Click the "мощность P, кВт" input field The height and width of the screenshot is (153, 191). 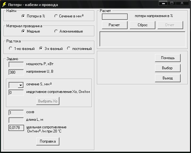(x=16, y=64)
